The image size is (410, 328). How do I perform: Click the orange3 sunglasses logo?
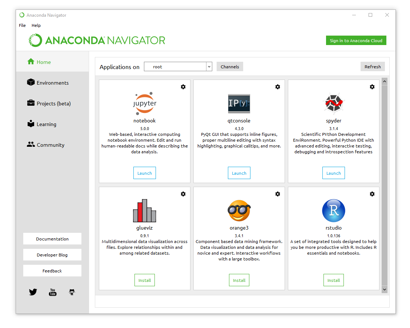(239, 210)
